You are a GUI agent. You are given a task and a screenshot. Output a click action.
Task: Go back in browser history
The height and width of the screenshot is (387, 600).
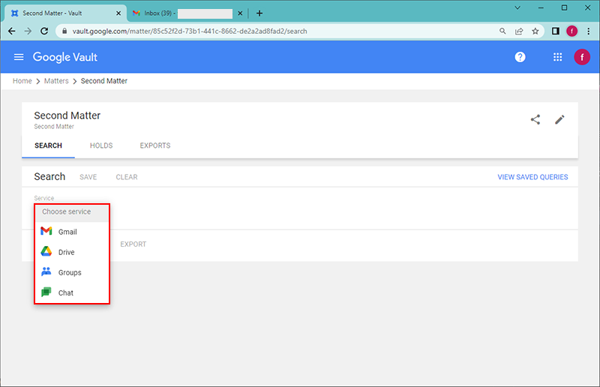(12, 31)
